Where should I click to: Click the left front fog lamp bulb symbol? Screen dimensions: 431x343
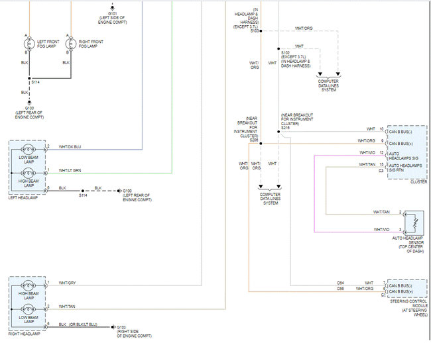click(29, 44)
